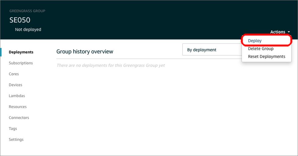Click the Not deployed status text

[x=28, y=29]
